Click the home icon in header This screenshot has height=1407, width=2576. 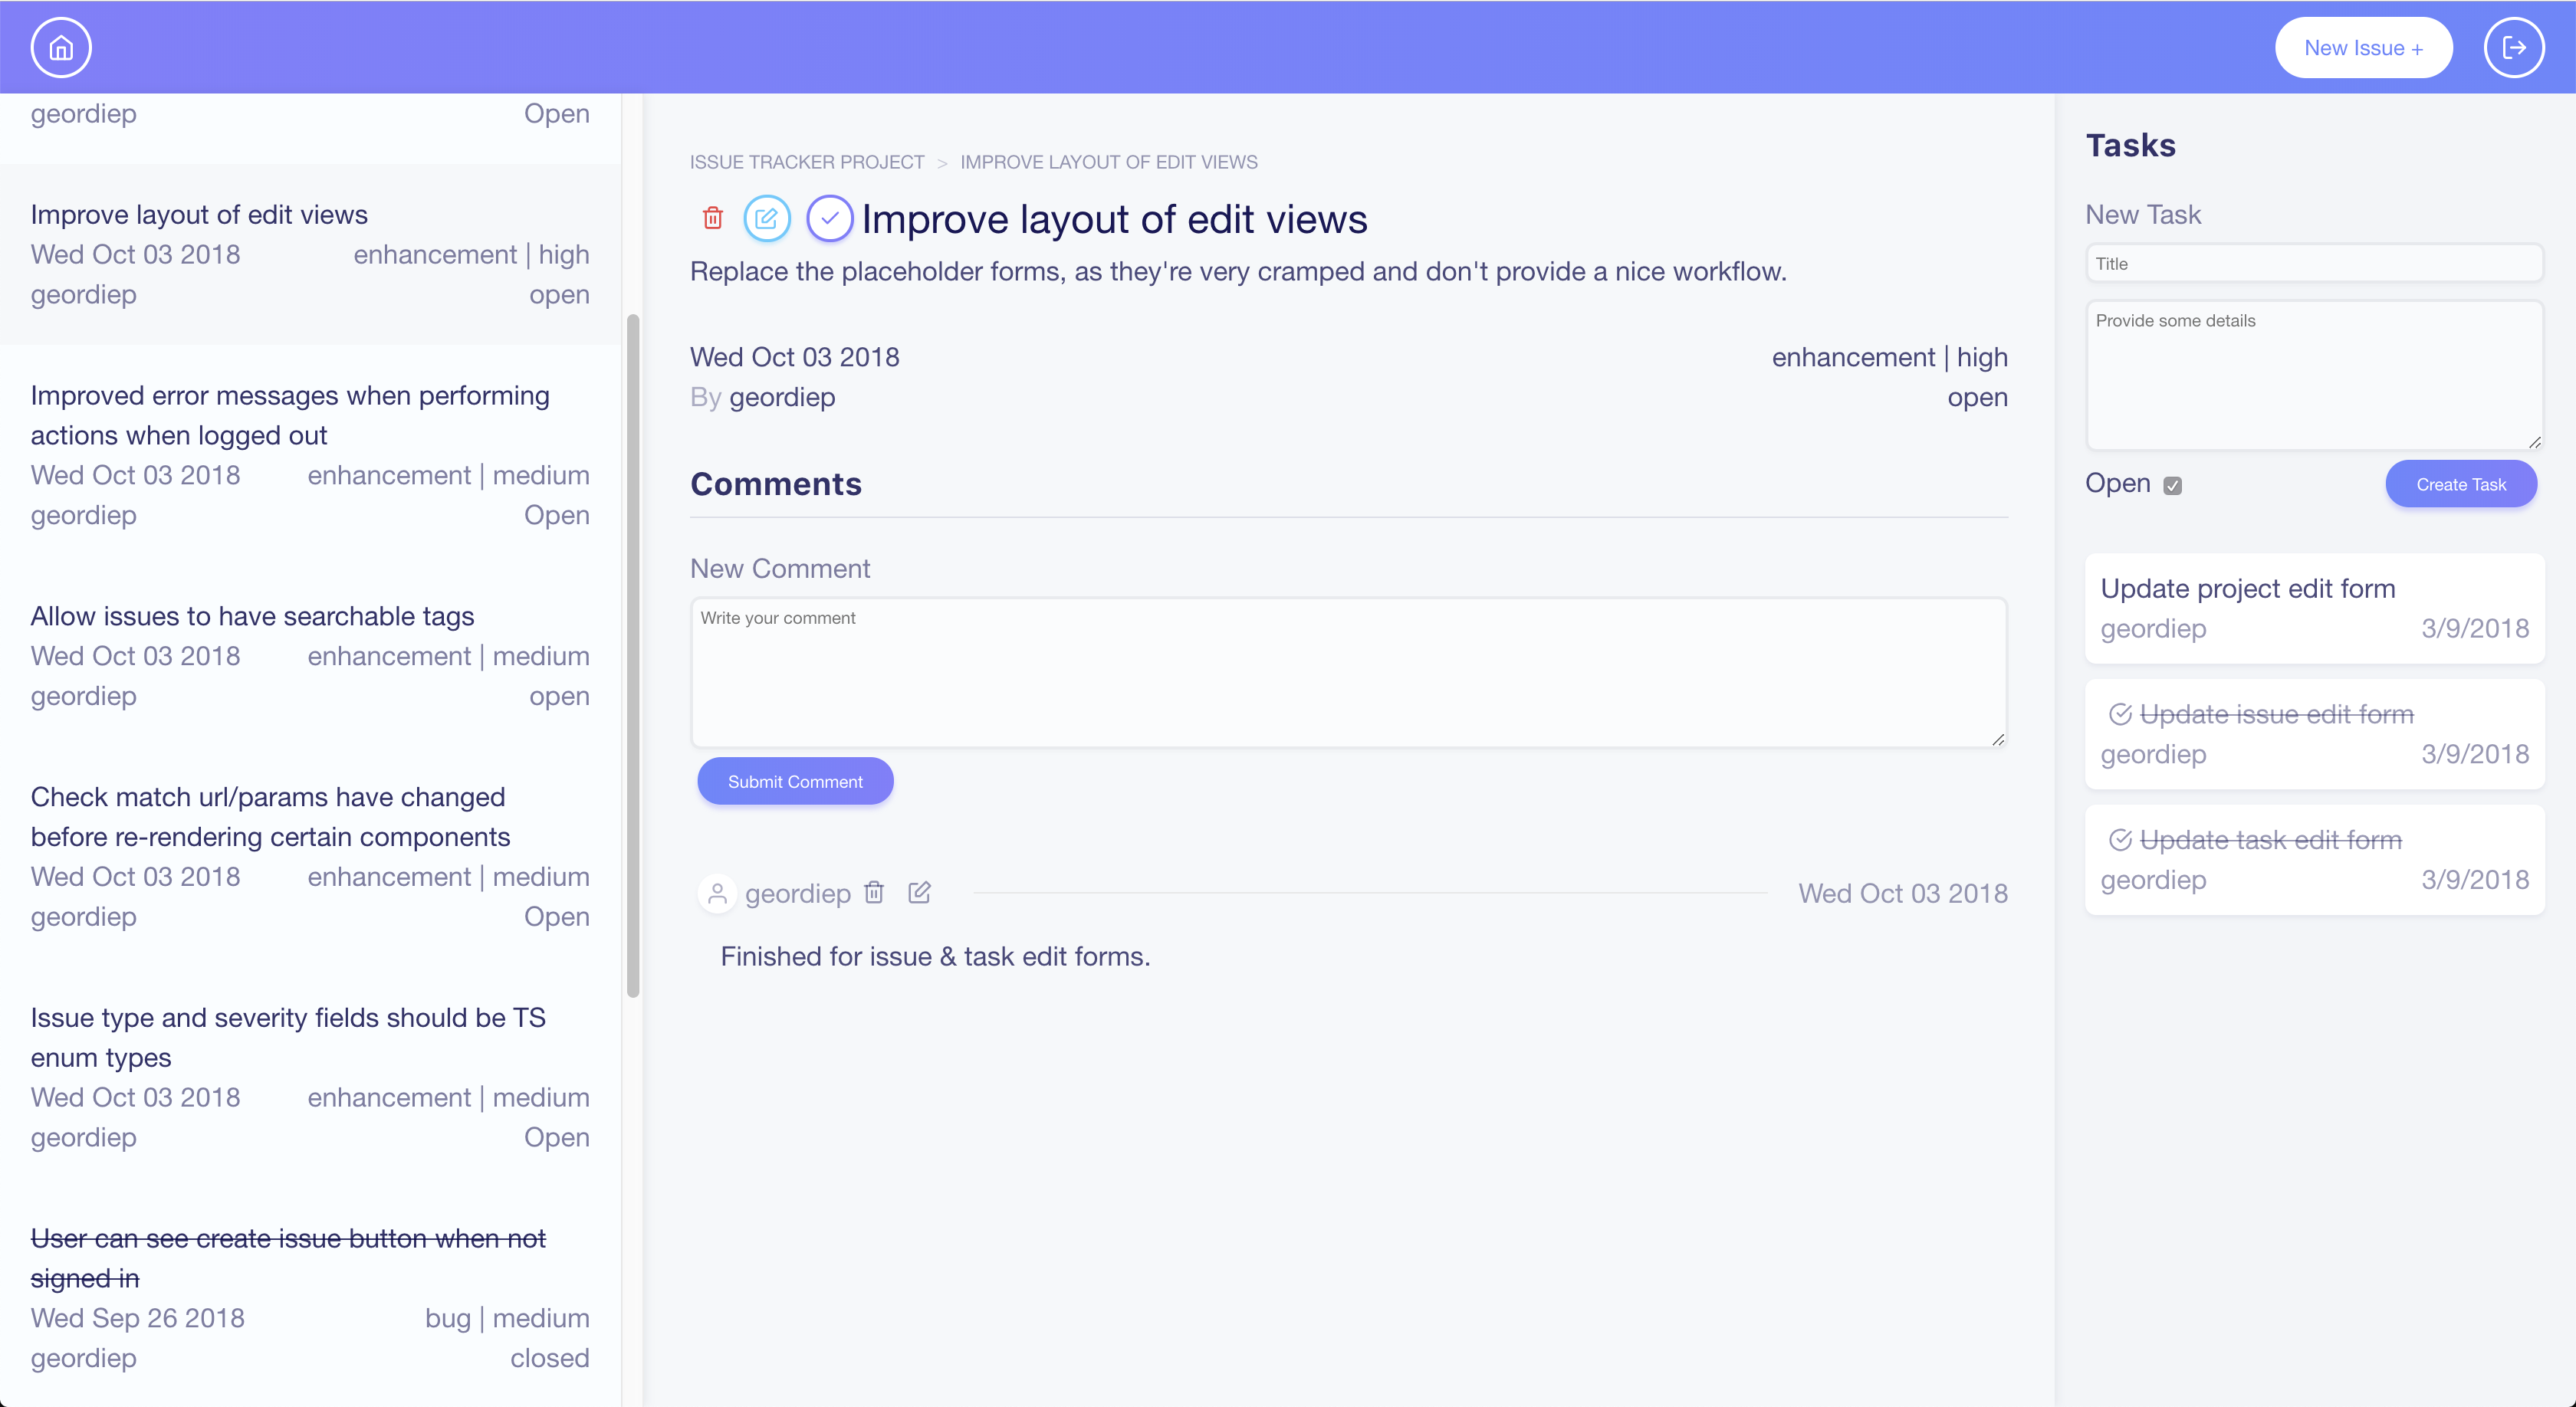[61, 47]
